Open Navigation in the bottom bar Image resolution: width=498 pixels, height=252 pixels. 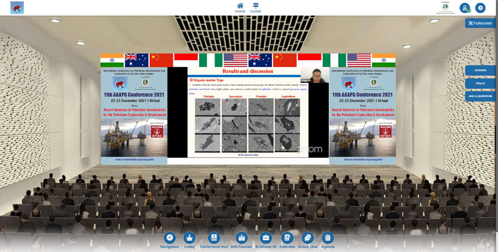click(x=170, y=240)
